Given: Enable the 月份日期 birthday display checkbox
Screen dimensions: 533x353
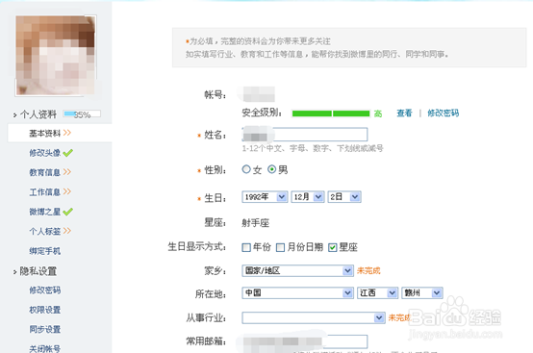Looking at the screenshot, I should click(x=280, y=248).
